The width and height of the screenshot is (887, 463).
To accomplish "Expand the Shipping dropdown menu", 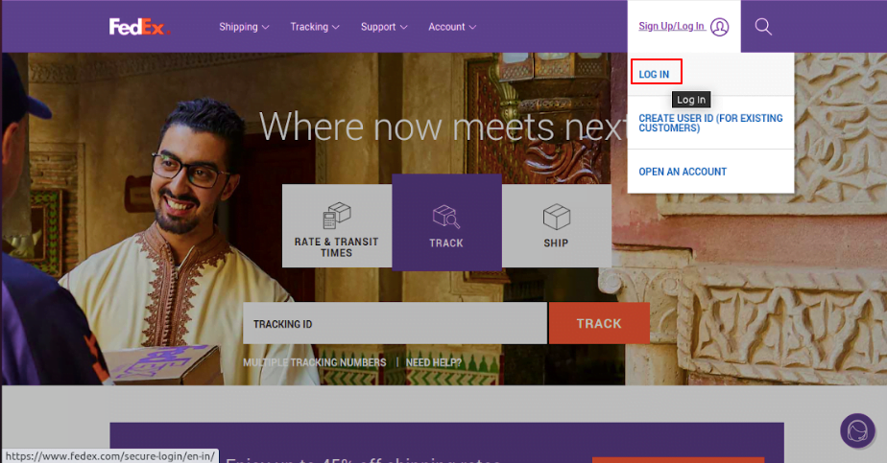I will click(244, 27).
